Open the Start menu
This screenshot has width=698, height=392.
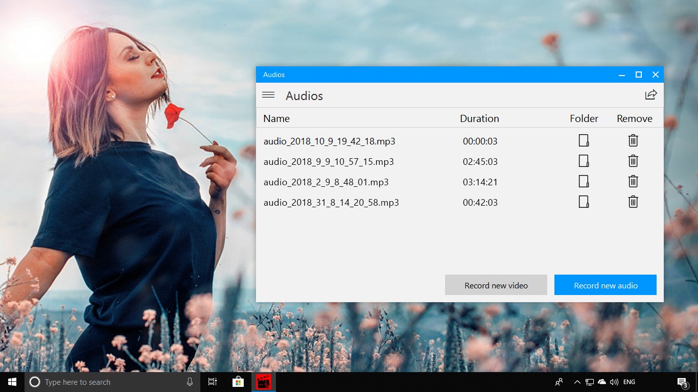click(x=11, y=382)
